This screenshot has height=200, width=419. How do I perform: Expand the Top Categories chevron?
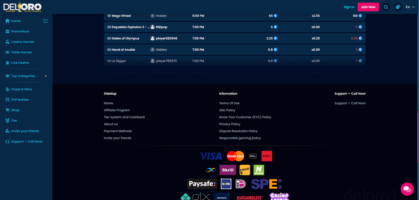pos(46,76)
